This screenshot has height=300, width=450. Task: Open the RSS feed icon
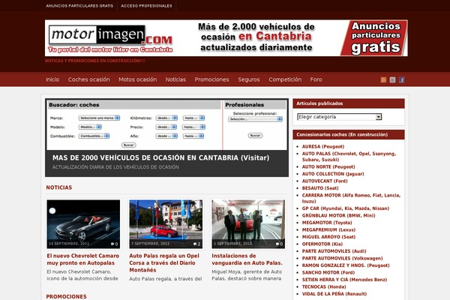[x=383, y=79]
